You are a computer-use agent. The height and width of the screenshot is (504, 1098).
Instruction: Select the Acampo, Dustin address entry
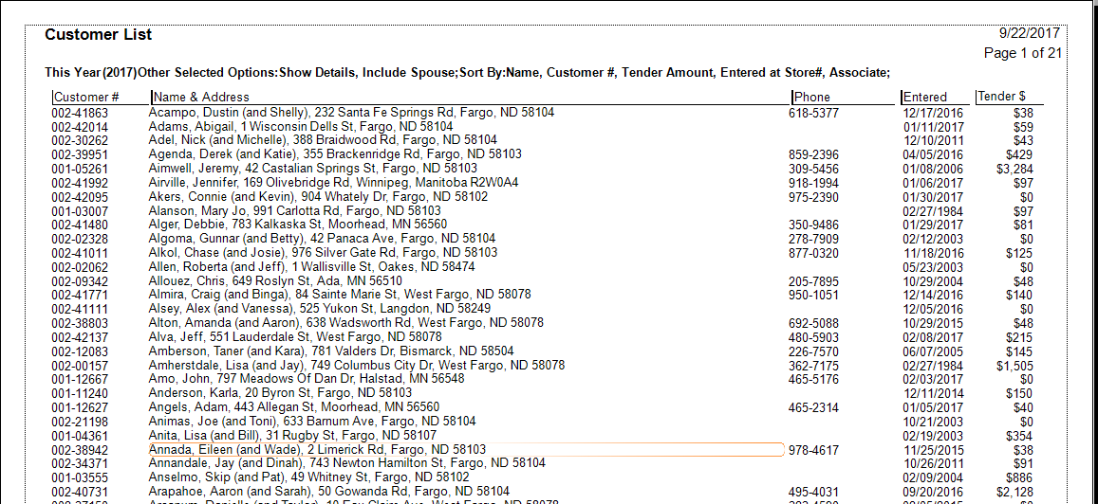351,113
